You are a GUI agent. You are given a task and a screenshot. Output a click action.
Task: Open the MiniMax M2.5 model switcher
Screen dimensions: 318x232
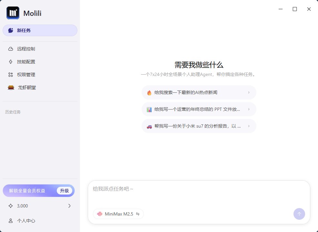[x=118, y=214]
